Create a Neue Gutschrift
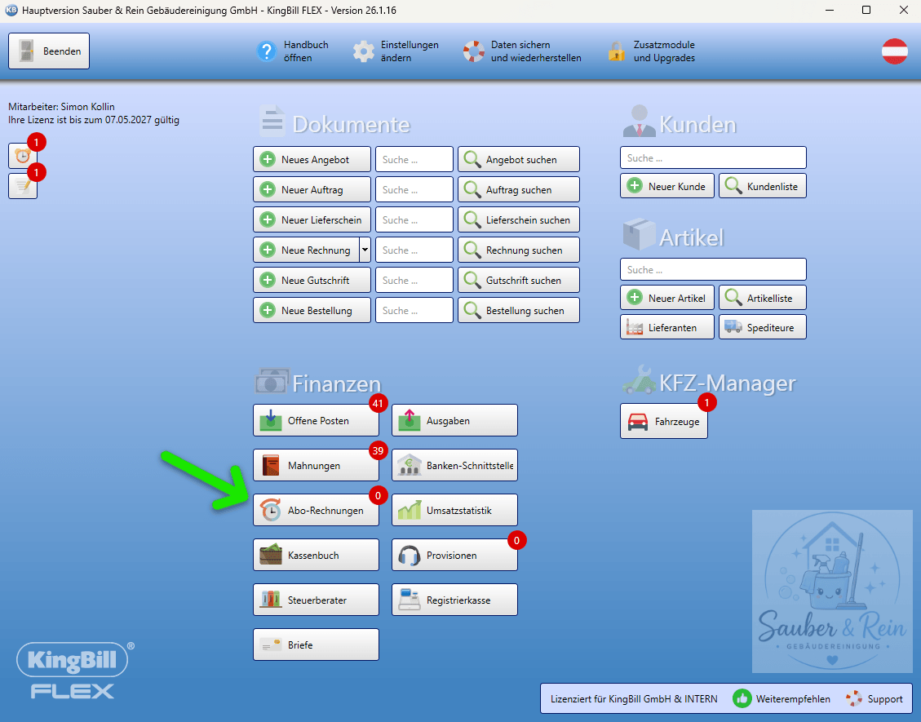This screenshot has height=722, width=921. pos(312,280)
